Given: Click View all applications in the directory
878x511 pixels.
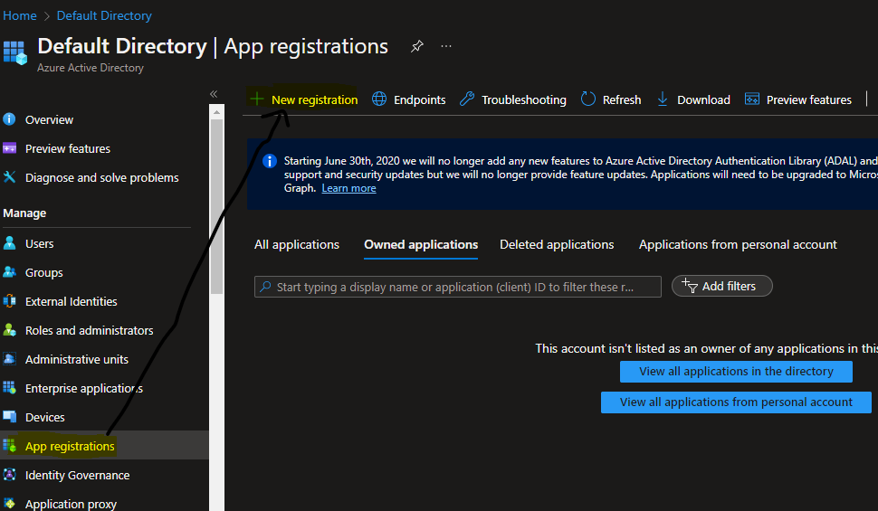Looking at the screenshot, I should click(736, 371).
